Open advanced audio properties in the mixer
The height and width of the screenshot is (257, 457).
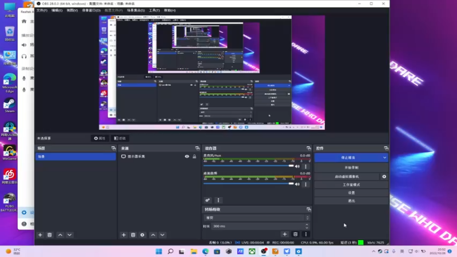coord(207,200)
